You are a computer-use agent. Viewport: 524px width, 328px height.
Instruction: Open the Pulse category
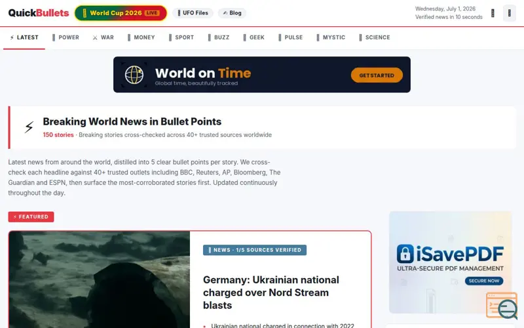[x=290, y=37]
